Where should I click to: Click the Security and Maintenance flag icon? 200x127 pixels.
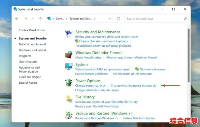point(68,34)
